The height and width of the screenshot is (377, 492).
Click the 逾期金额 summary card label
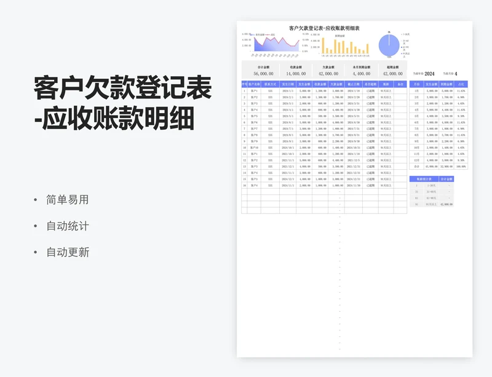coord(392,67)
